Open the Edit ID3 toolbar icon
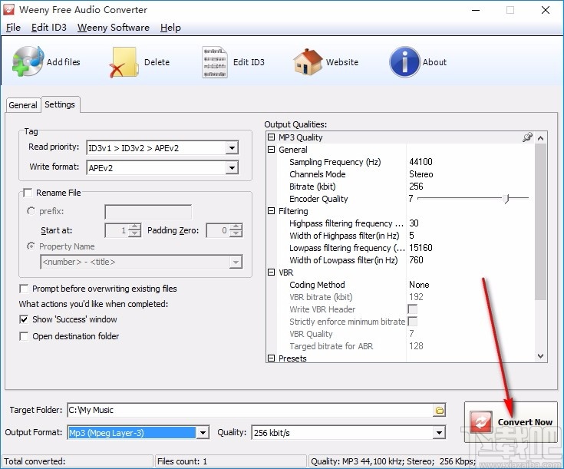The image size is (564, 469). coord(214,62)
